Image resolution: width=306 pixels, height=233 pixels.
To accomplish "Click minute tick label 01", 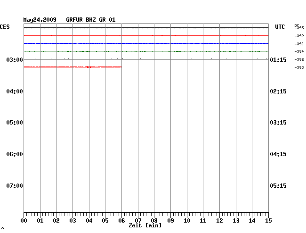I will [40, 221].
